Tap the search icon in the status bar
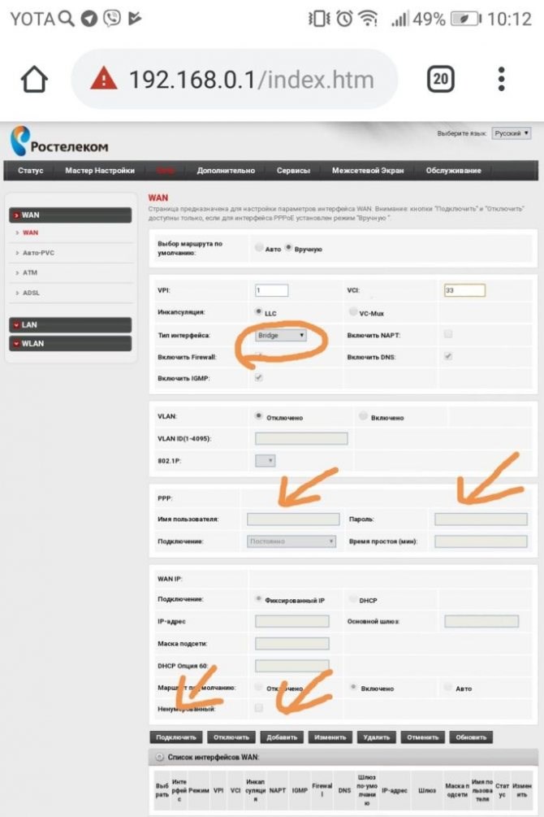 point(66,19)
